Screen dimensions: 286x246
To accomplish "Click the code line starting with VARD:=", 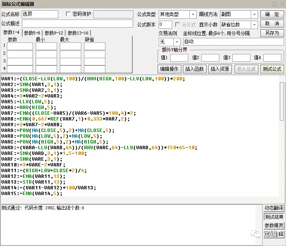I will tap(99, 148).
